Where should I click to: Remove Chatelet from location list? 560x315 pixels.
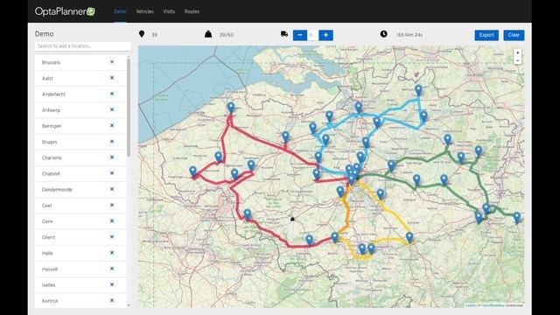(x=112, y=173)
